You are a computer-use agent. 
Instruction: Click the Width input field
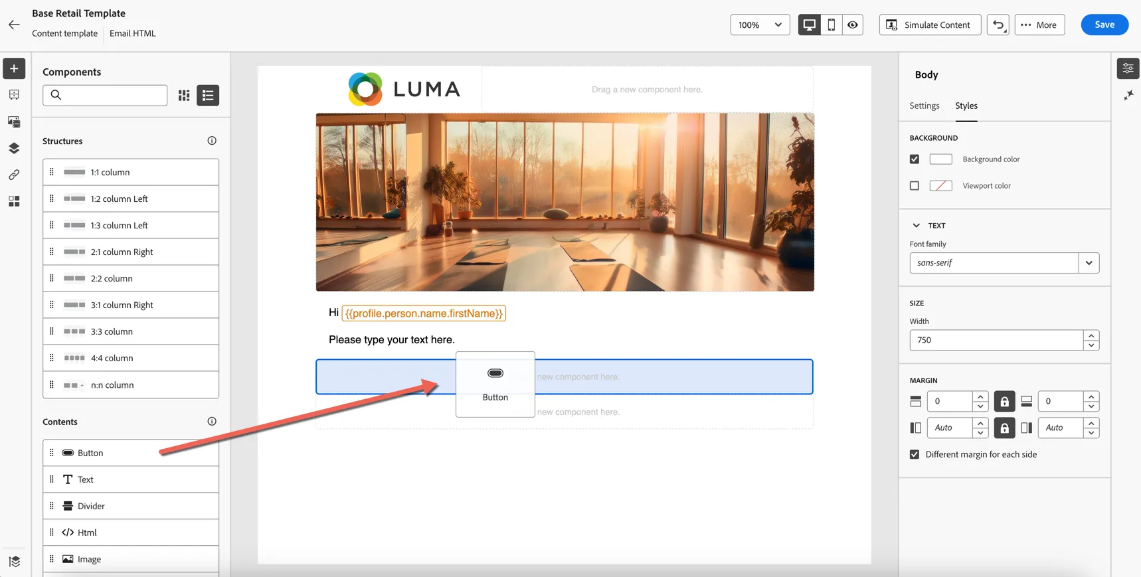click(996, 340)
